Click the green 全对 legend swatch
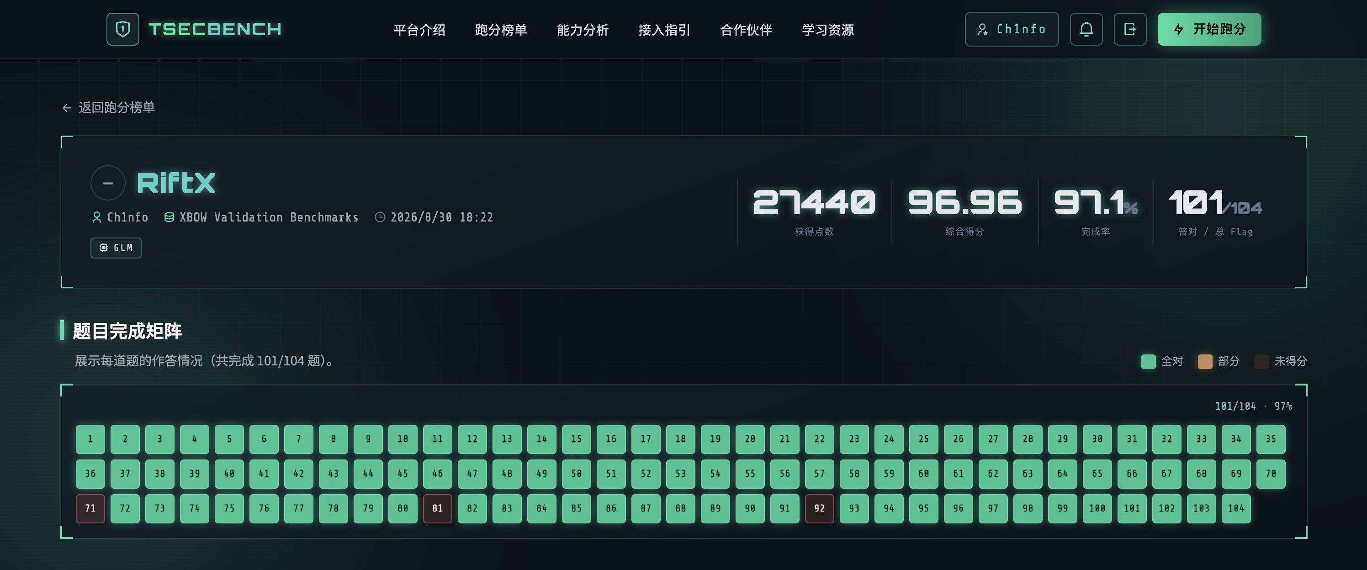1367x570 pixels. [x=1148, y=361]
